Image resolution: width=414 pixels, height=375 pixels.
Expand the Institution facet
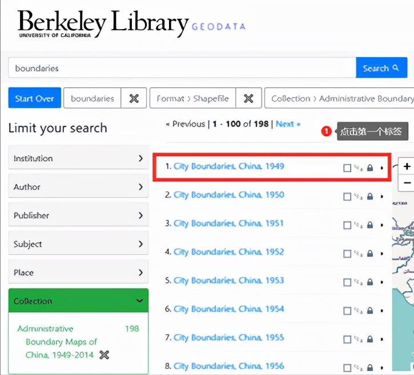point(78,158)
